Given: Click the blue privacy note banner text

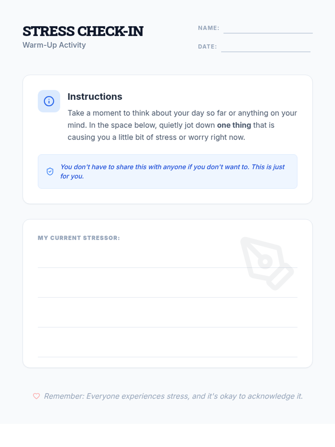Looking at the screenshot, I should coord(173,172).
